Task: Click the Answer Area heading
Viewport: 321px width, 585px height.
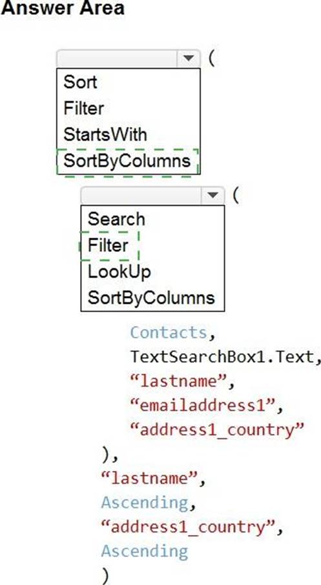Action: (63, 8)
